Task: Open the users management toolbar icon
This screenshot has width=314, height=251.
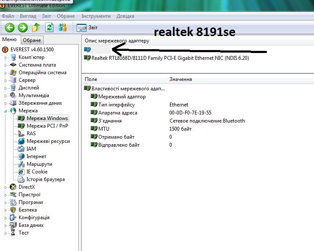Action: (62, 28)
